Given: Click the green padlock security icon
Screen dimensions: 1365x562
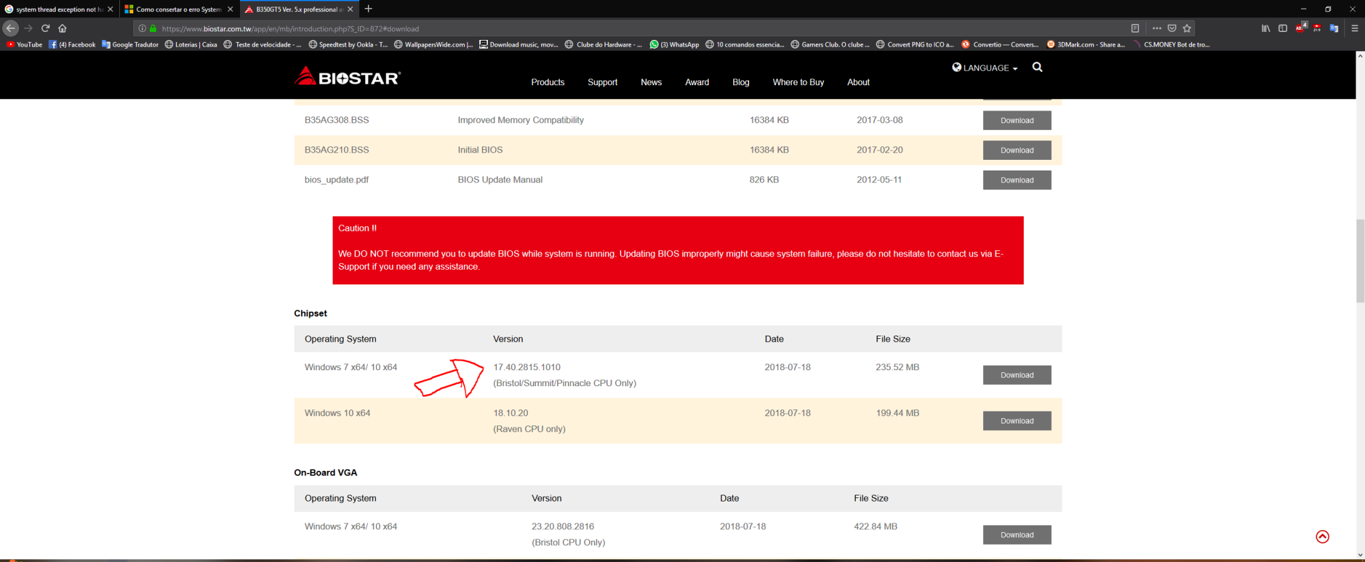Looking at the screenshot, I should pos(153,29).
